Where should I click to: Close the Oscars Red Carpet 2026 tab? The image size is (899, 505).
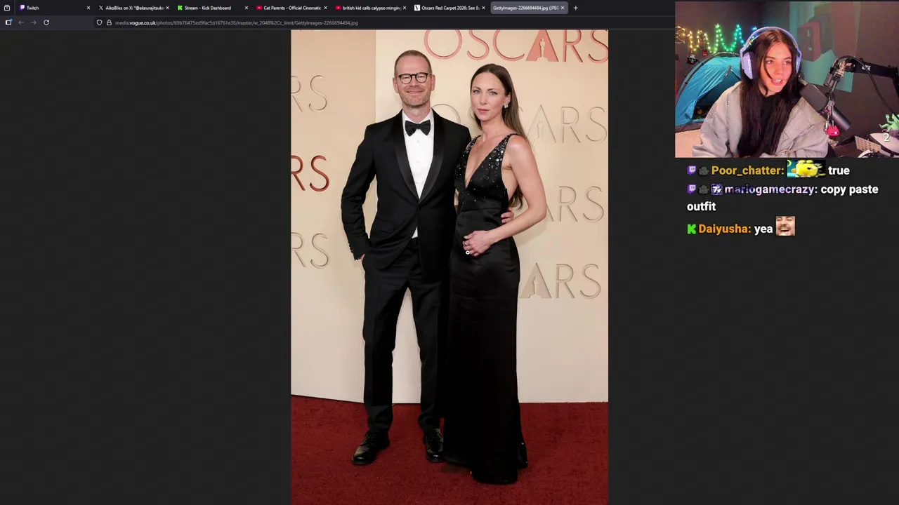[x=483, y=8]
